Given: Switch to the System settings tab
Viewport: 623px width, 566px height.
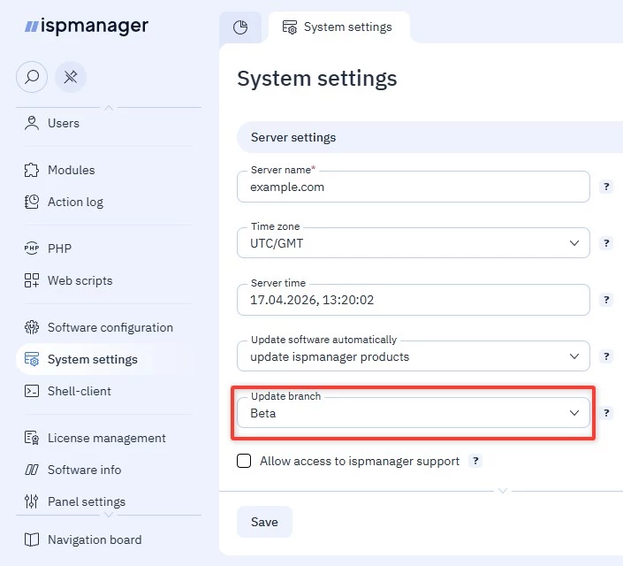Looking at the screenshot, I should coord(338,27).
